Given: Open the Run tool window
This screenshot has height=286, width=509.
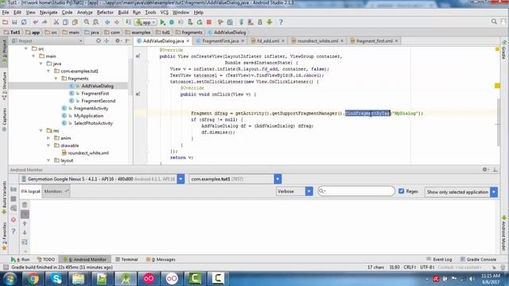Looking at the screenshot, I should tap(20, 260).
